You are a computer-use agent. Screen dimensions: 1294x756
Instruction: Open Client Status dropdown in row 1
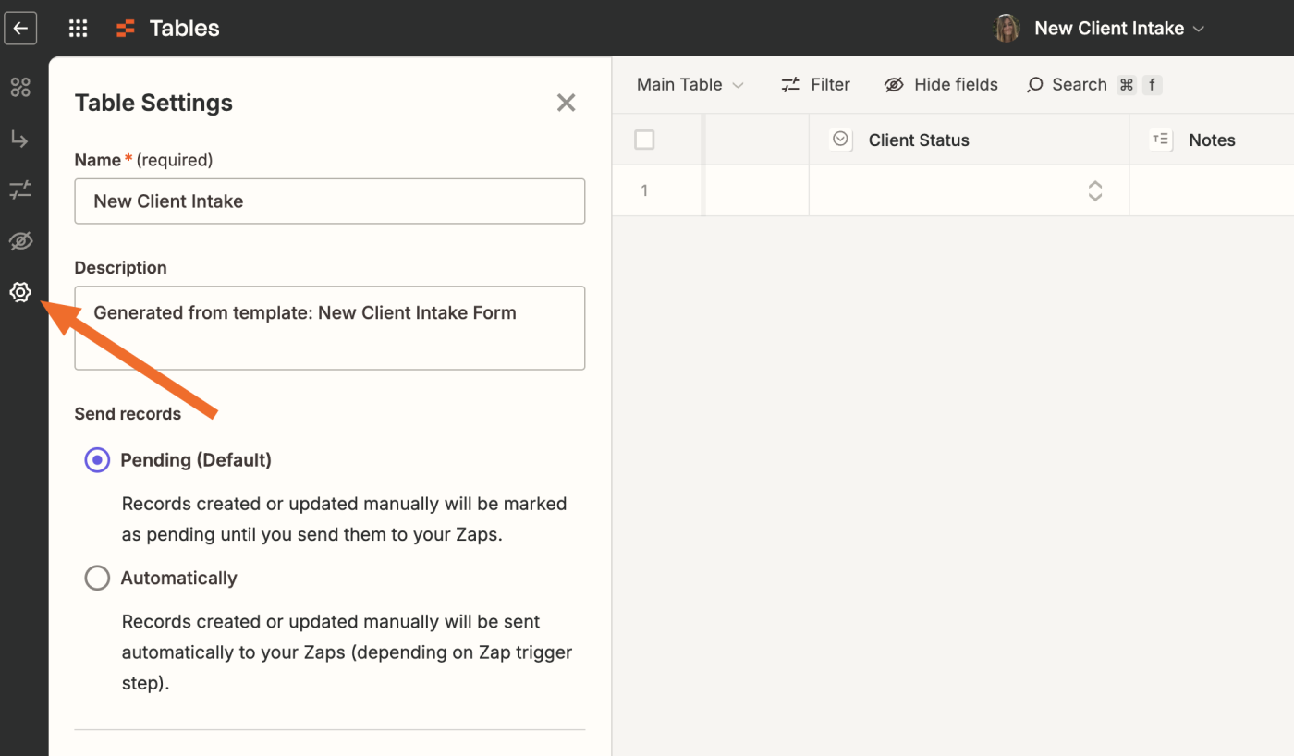(x=1094, y=191)
